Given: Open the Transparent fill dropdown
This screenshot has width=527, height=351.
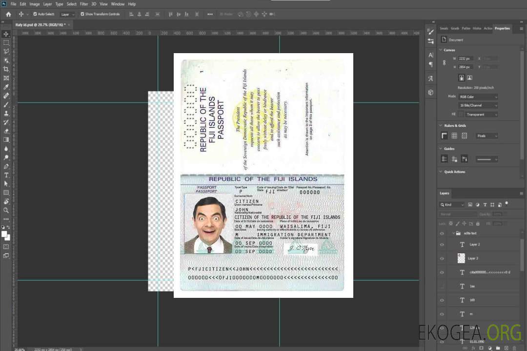Looking at the screenshot, I should [481, 115].
